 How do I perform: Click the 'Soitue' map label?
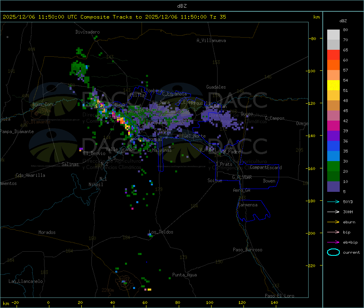(215, 181)
